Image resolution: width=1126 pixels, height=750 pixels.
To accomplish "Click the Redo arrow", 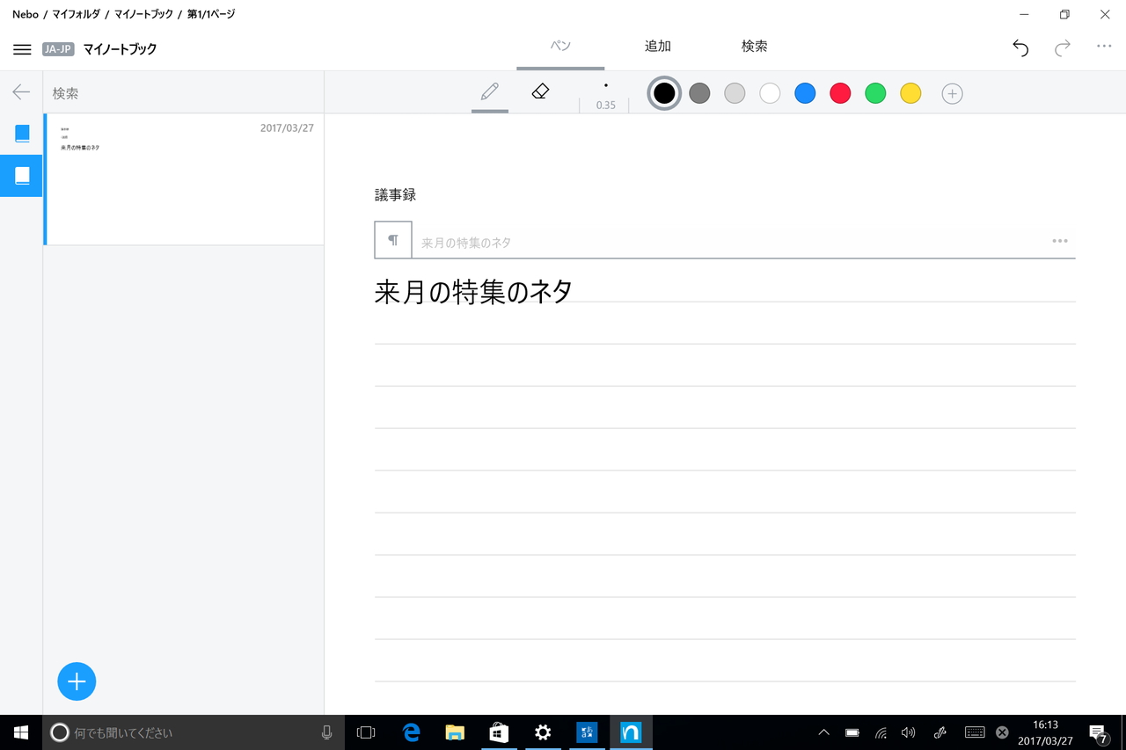I will coord(1062,48).
